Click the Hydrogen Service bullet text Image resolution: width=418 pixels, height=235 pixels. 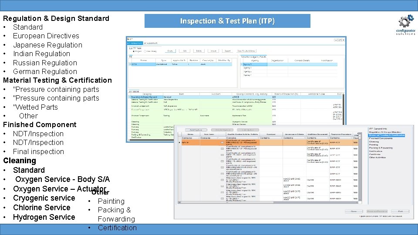[44, 217]
